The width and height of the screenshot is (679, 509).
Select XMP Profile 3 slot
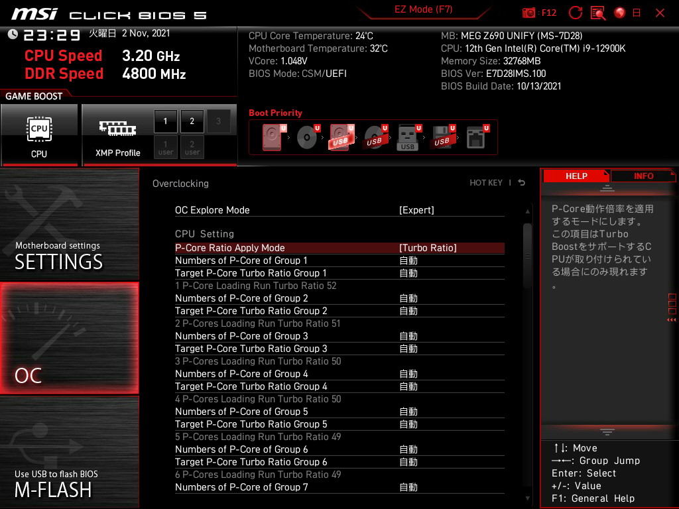(x=218, y=121)
